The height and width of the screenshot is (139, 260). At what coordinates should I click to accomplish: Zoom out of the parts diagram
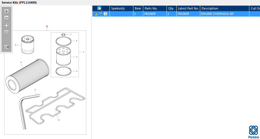pos(6,18)
